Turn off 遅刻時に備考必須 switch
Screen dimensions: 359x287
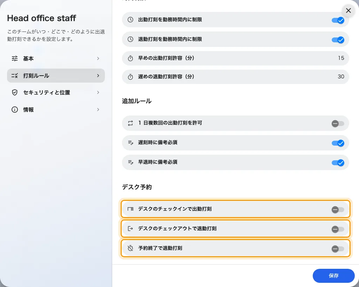pos(338,143)
